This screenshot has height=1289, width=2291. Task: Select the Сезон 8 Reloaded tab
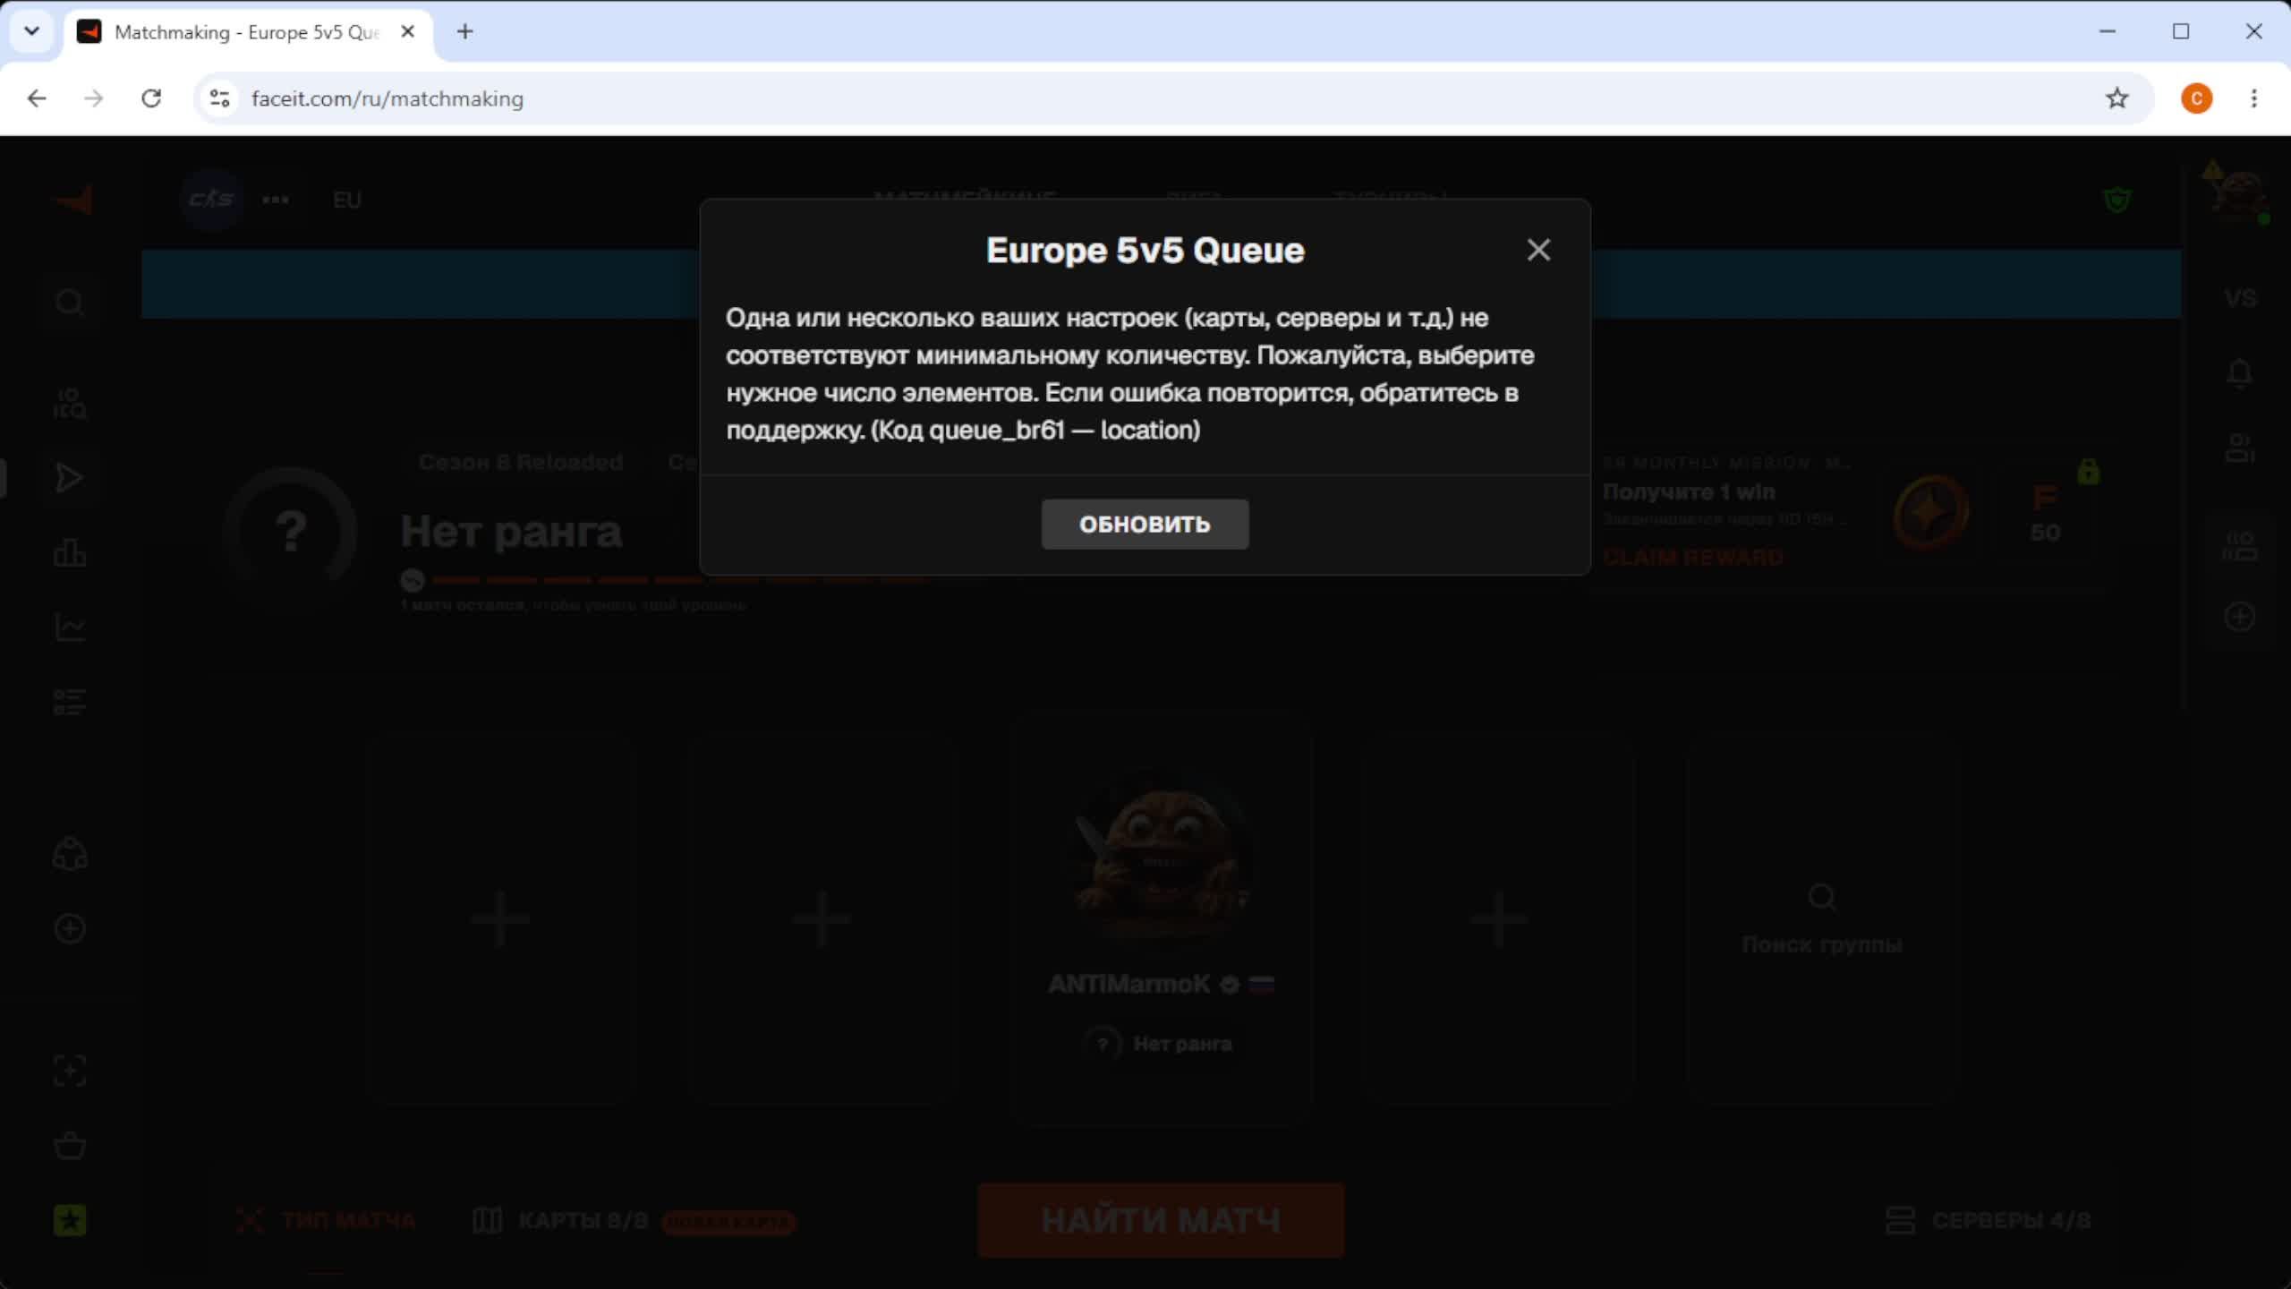click(521, 462)
